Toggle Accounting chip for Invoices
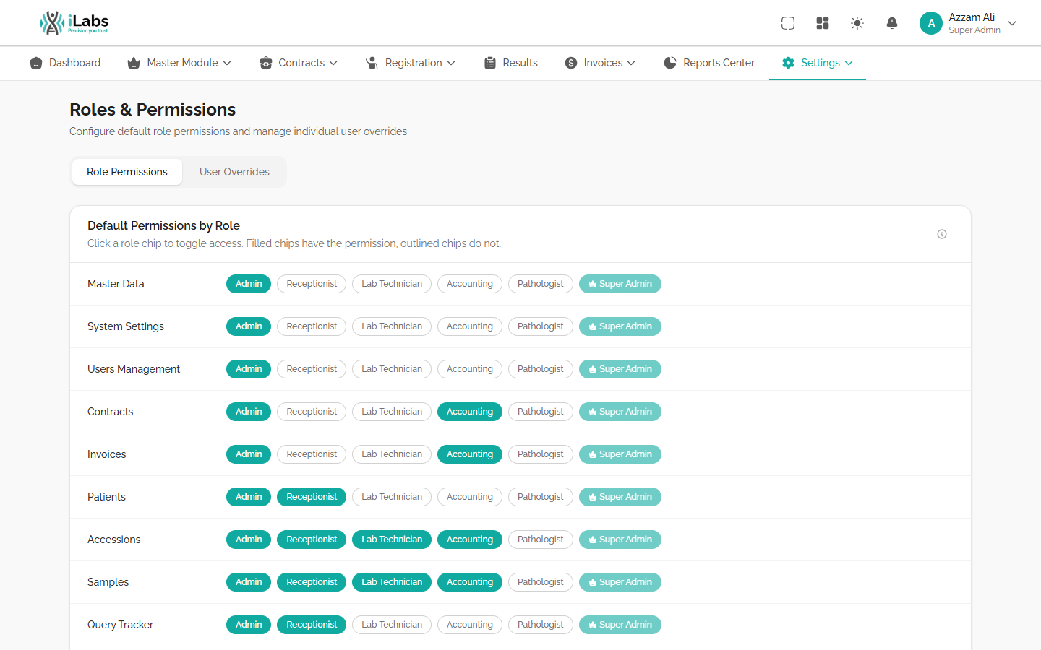Image resolution: width=1041 pixels, height=650 pixels. click(470, 454)
